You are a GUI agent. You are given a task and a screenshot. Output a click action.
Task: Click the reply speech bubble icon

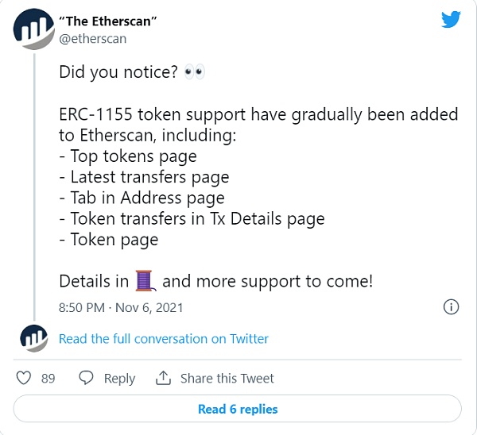point(87,378)
